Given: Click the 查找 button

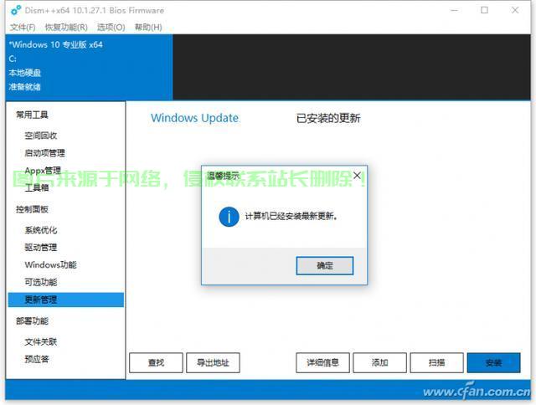Looking at the screenshot, I should click(x=156, y=362).
